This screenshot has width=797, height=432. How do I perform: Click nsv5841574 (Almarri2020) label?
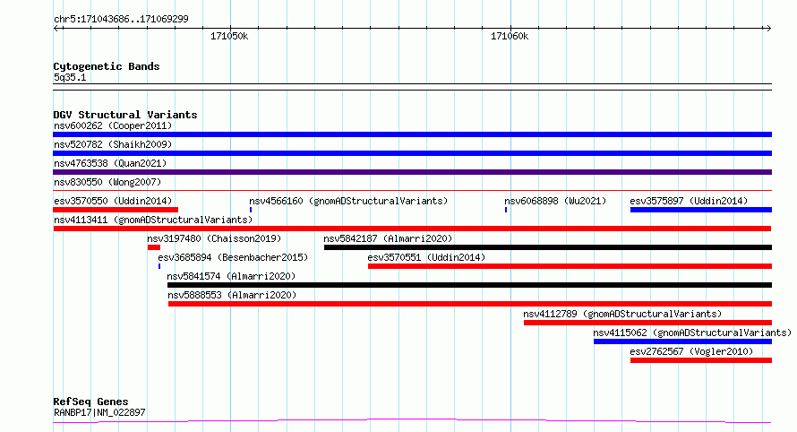tap(231, 276)
